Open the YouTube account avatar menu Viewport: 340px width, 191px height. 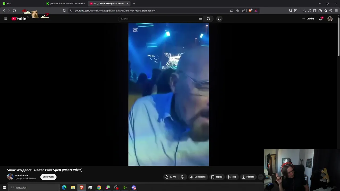point(330,19)
